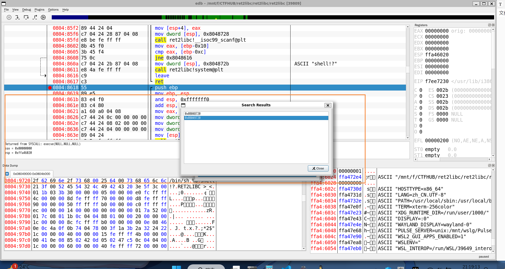Open the Plugins menu
The height and width of the screenshot is (269, 505).
tap(40, 10)
